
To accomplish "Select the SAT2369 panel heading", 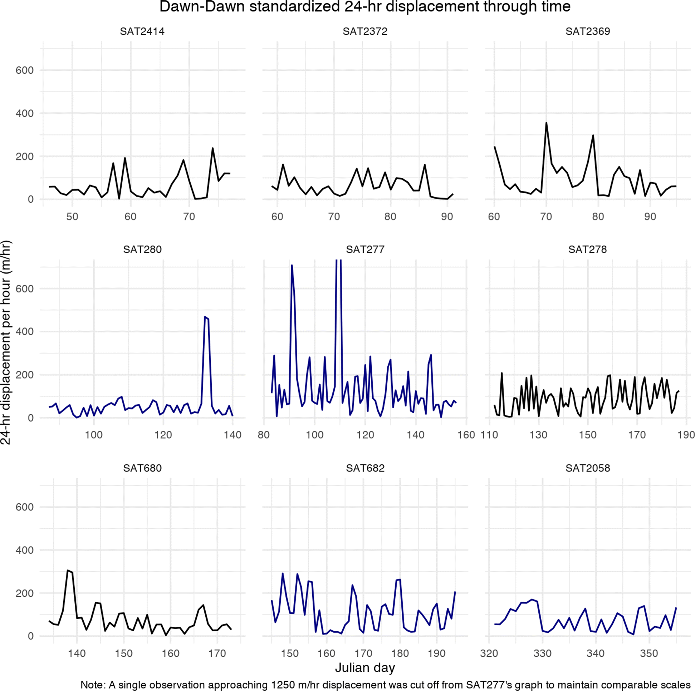I will pyautogui.click(x=587, y=31).
